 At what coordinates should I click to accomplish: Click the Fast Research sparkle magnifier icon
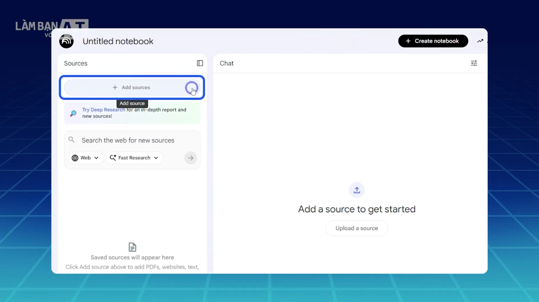(x=112, y=158)
